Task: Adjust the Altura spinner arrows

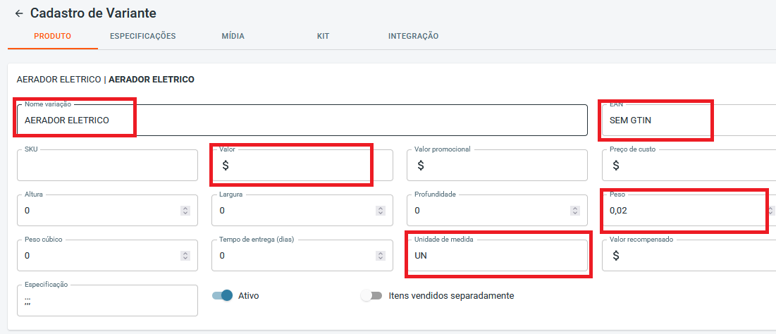Action: tap(185, 211)
